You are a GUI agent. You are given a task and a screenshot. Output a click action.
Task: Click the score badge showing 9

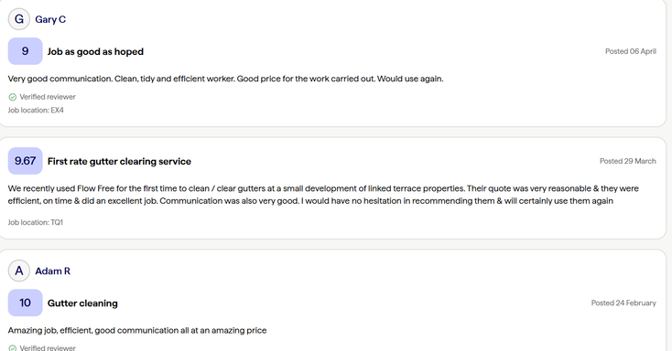(x=26, y=51)
